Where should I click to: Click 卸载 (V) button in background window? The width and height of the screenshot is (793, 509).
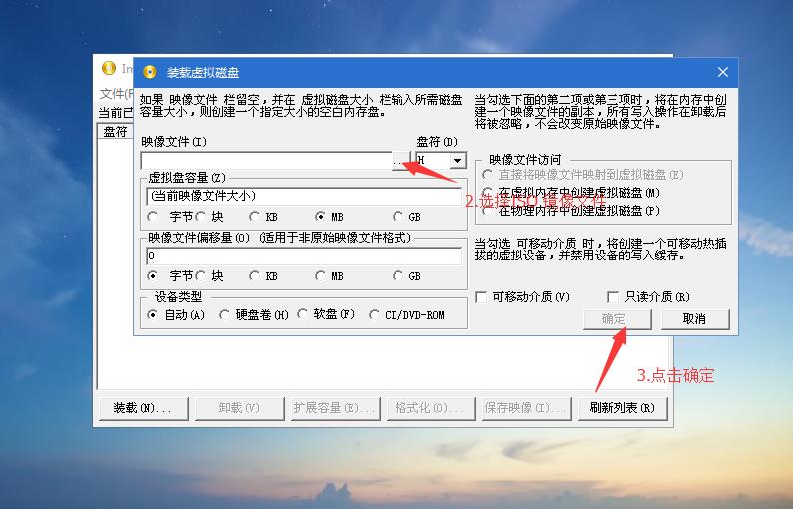pyautogui.click(x=240, y=408)
